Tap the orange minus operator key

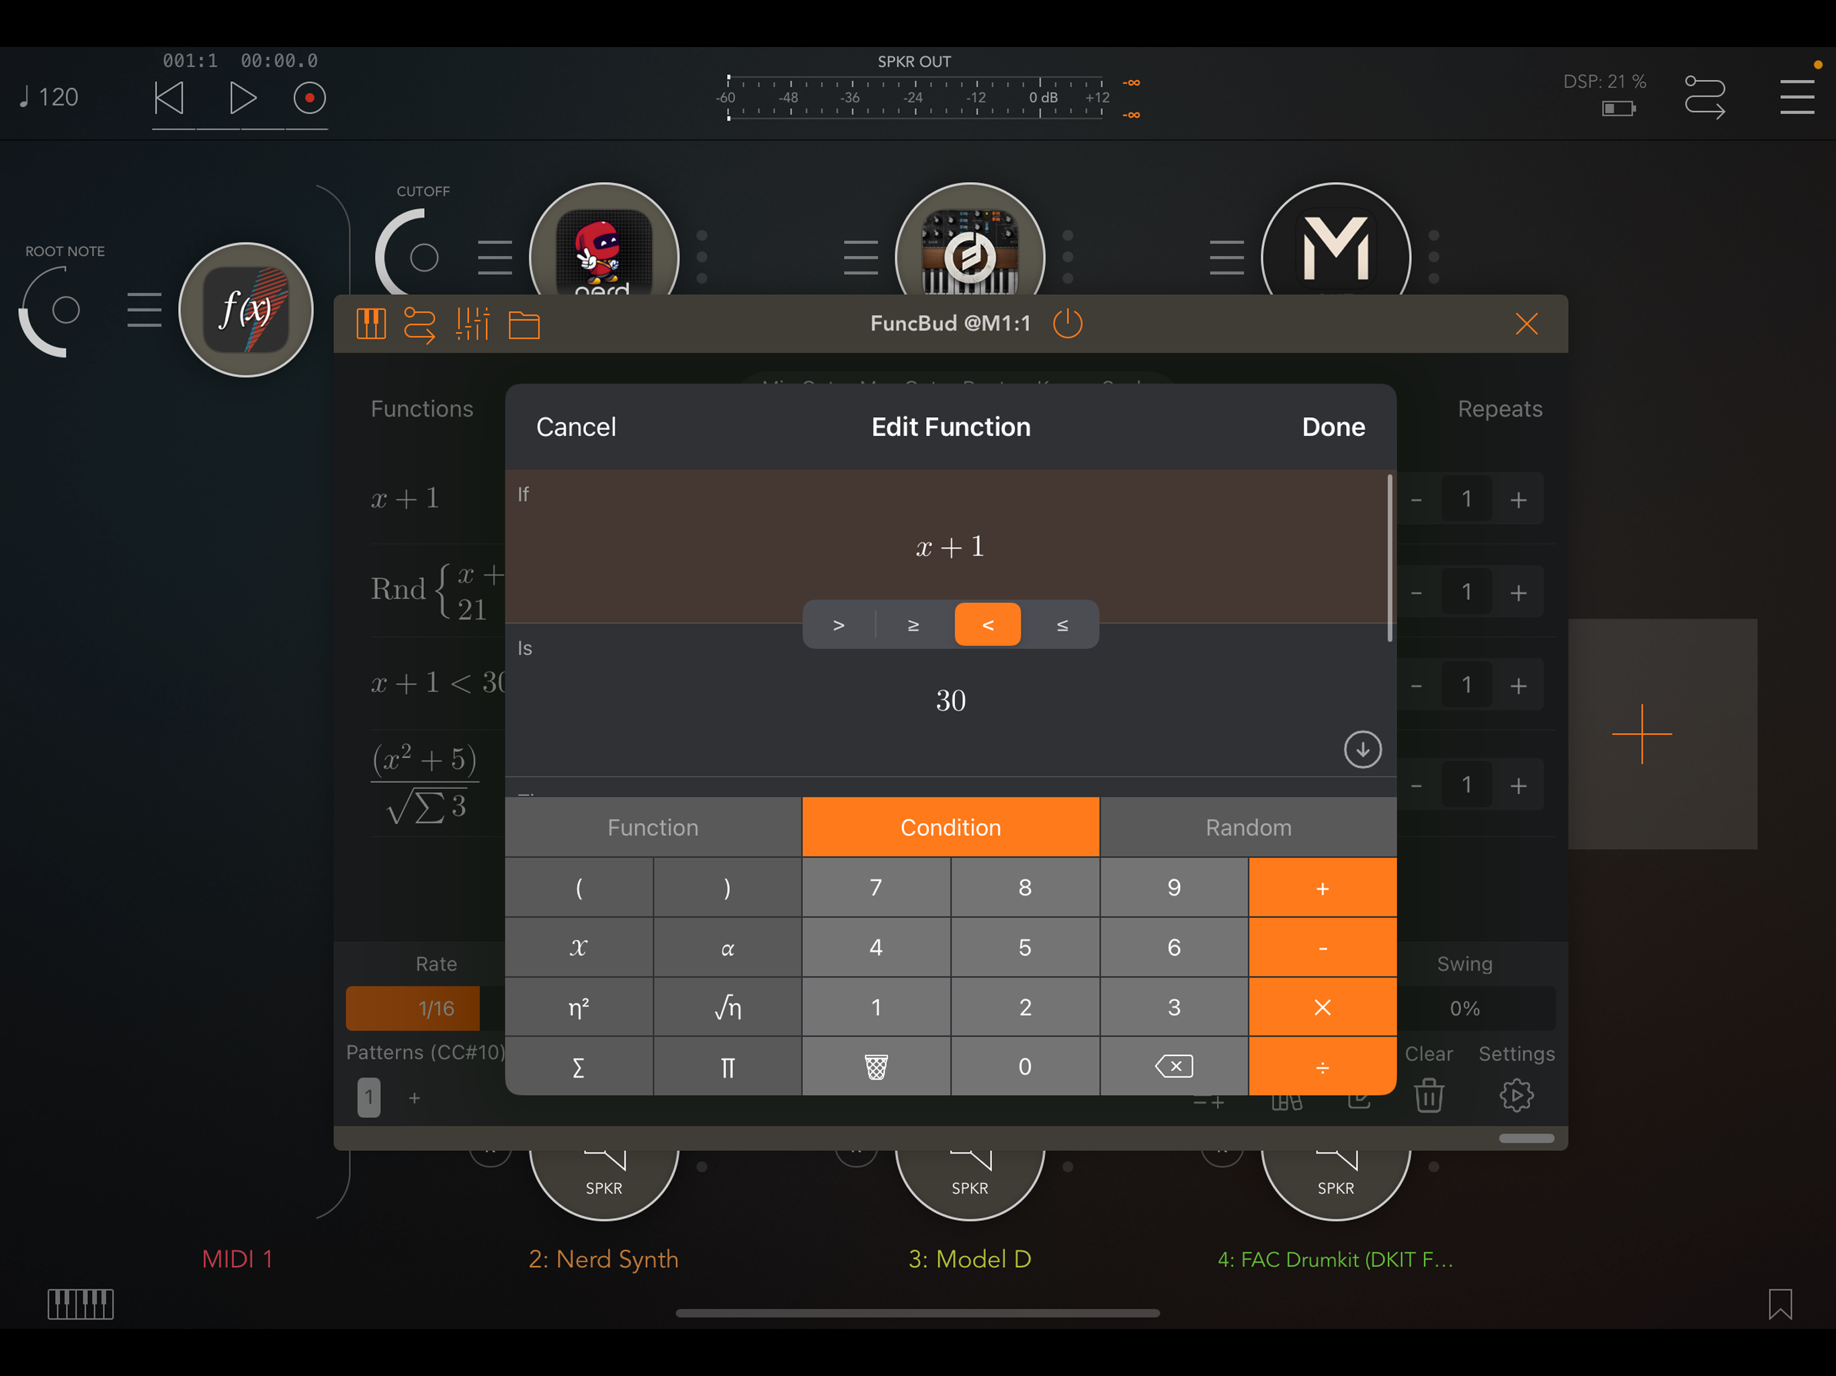[1322, 947]
